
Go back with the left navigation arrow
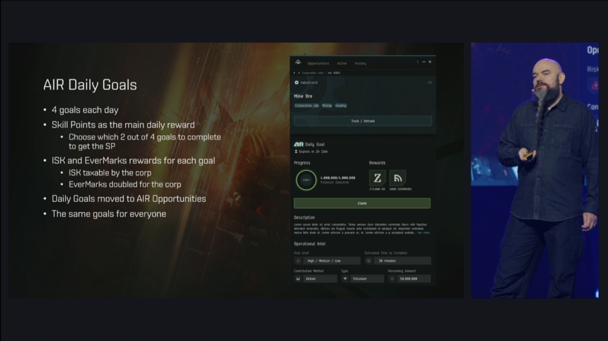pyautogui.click(x=294, y=73)
